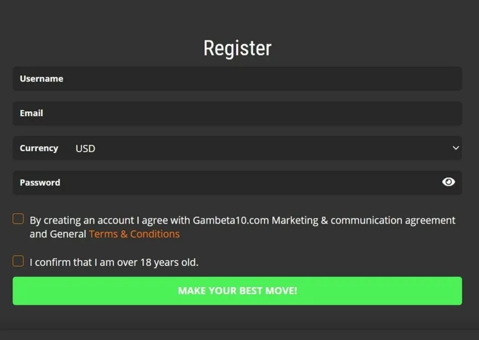
Task: Click the Register heading
Action: coord(237,48)
